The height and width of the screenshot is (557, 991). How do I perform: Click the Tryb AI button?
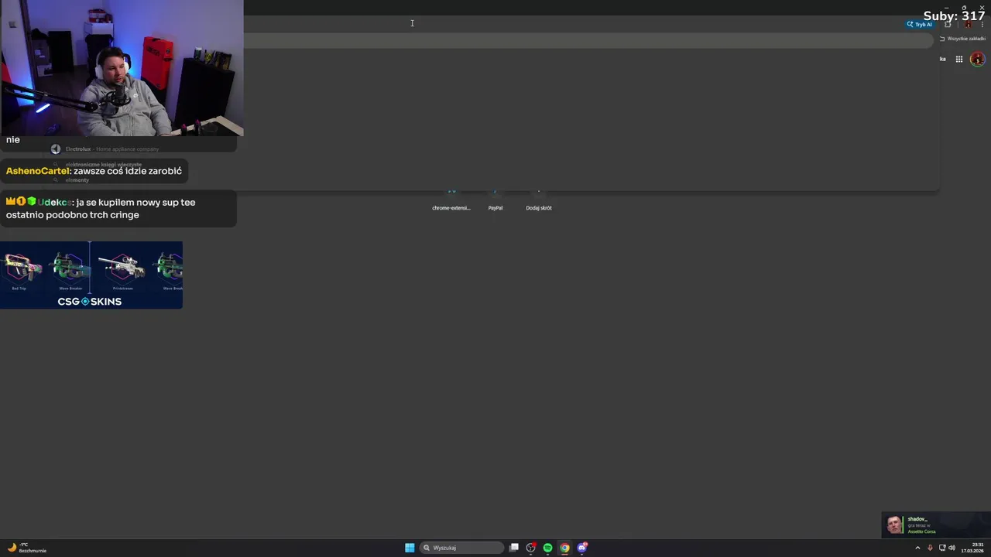tap(920, 24)
